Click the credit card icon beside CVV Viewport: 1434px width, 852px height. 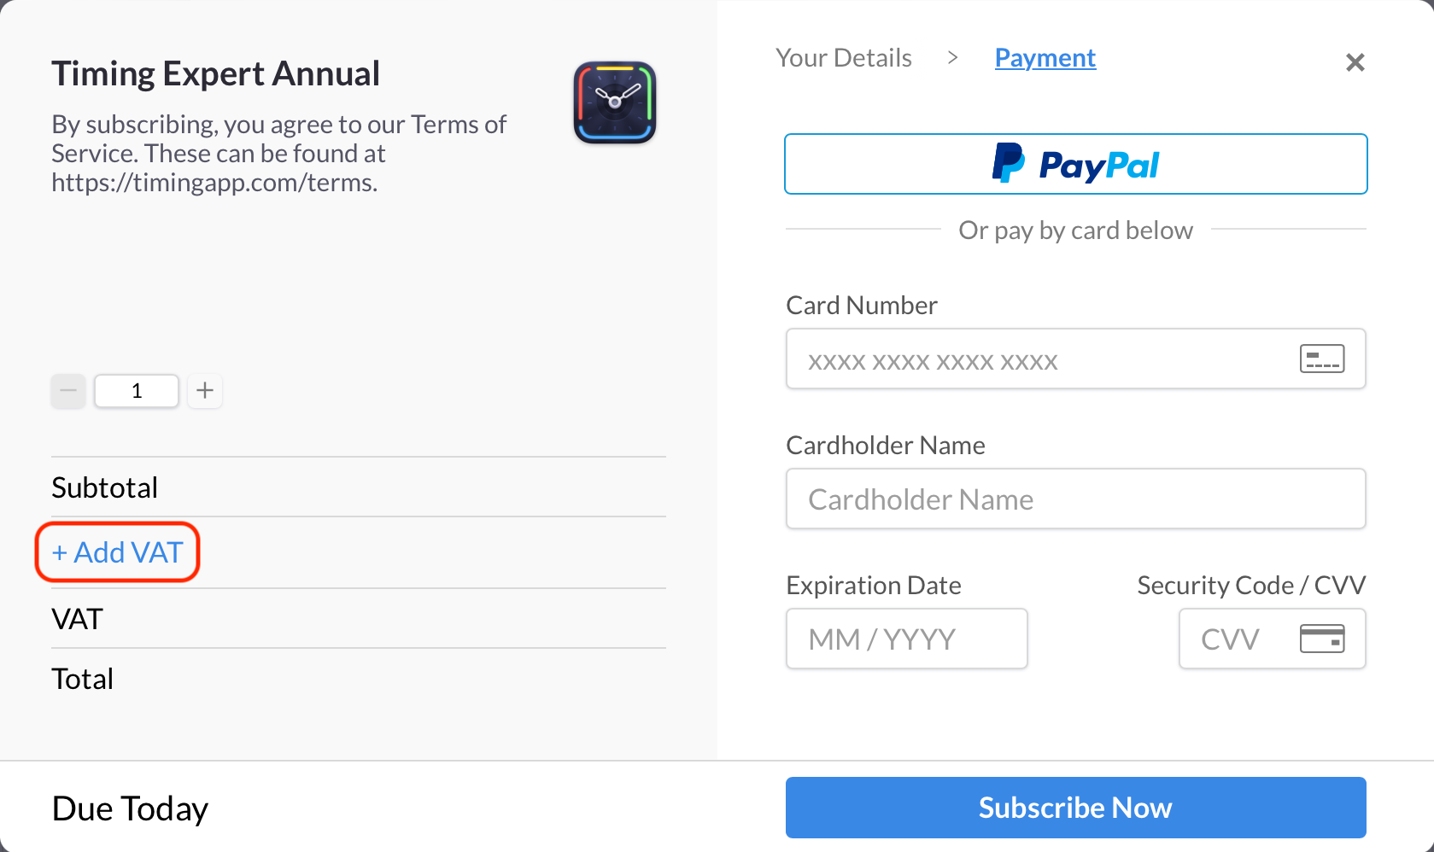coord(1323,638)
